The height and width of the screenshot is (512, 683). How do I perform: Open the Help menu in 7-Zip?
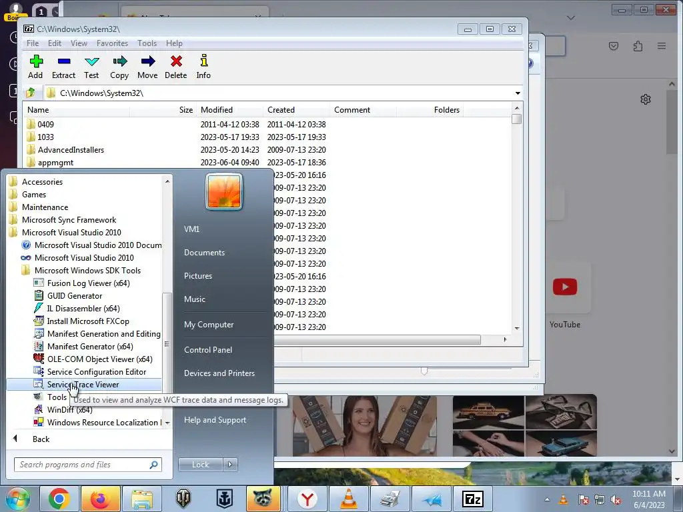[x=174, y=43]
